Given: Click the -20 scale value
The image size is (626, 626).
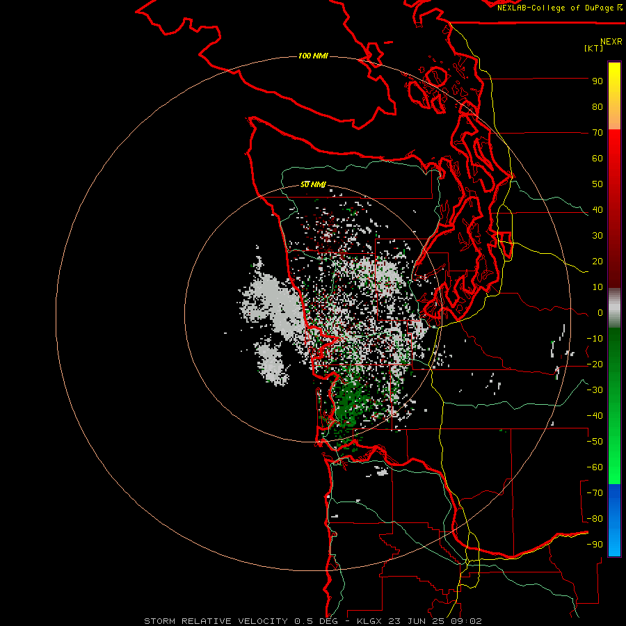Looking at the screenshot, I should point(595,364).
